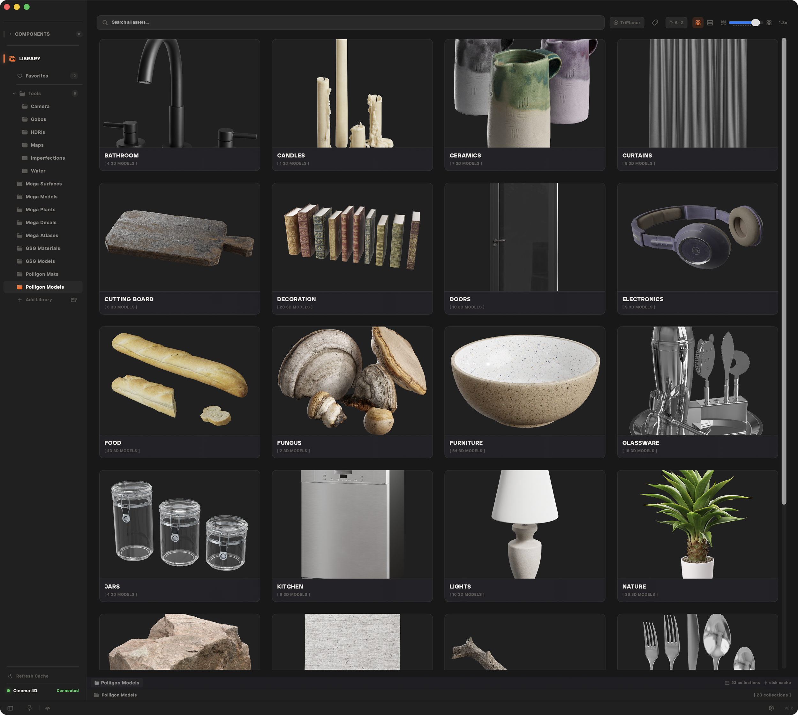
Task: Open the HDRIs folder
Action: tap(38, 132)
